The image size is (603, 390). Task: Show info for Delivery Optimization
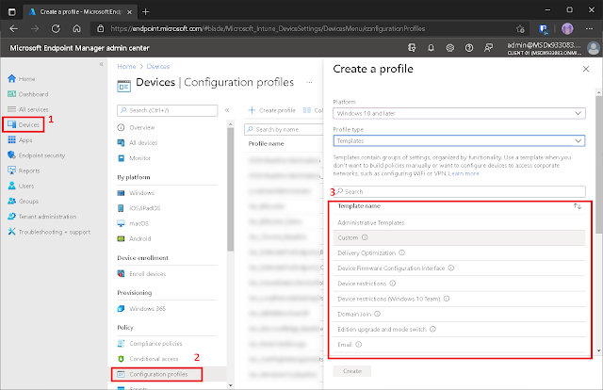(402, 252)
